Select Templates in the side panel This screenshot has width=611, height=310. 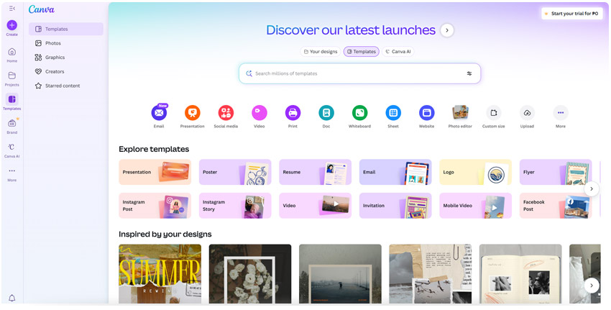coord(66,29)
